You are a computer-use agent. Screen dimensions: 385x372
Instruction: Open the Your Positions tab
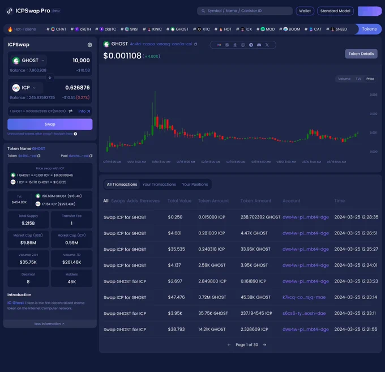[x=195, y=185]
